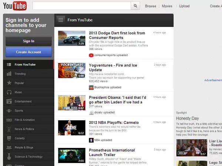222x166 pixels.
Task: Open the Upload link in header
Action: click(184, 6)
